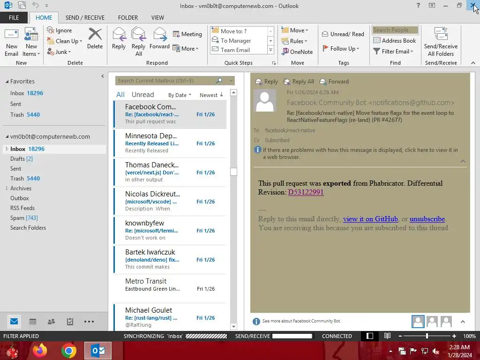Select the RSS Feeds folder
Screen dimensions: 480x360
coord(22,208)
